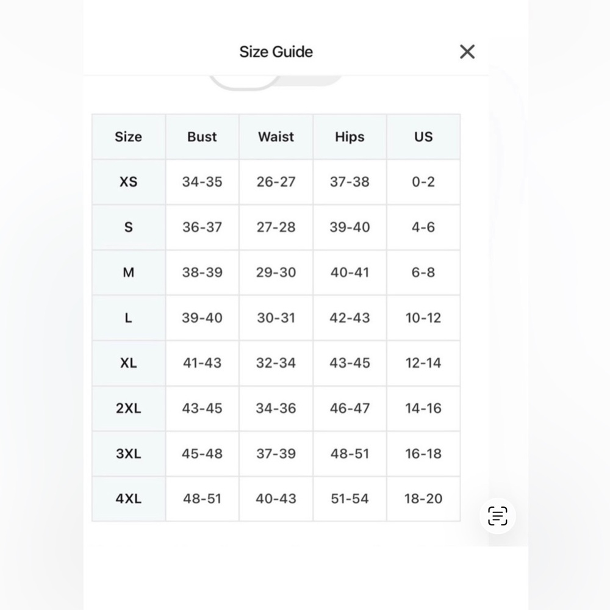610x610 pixels.
Task: Select the XS size row label
Action: click(128, 182)
